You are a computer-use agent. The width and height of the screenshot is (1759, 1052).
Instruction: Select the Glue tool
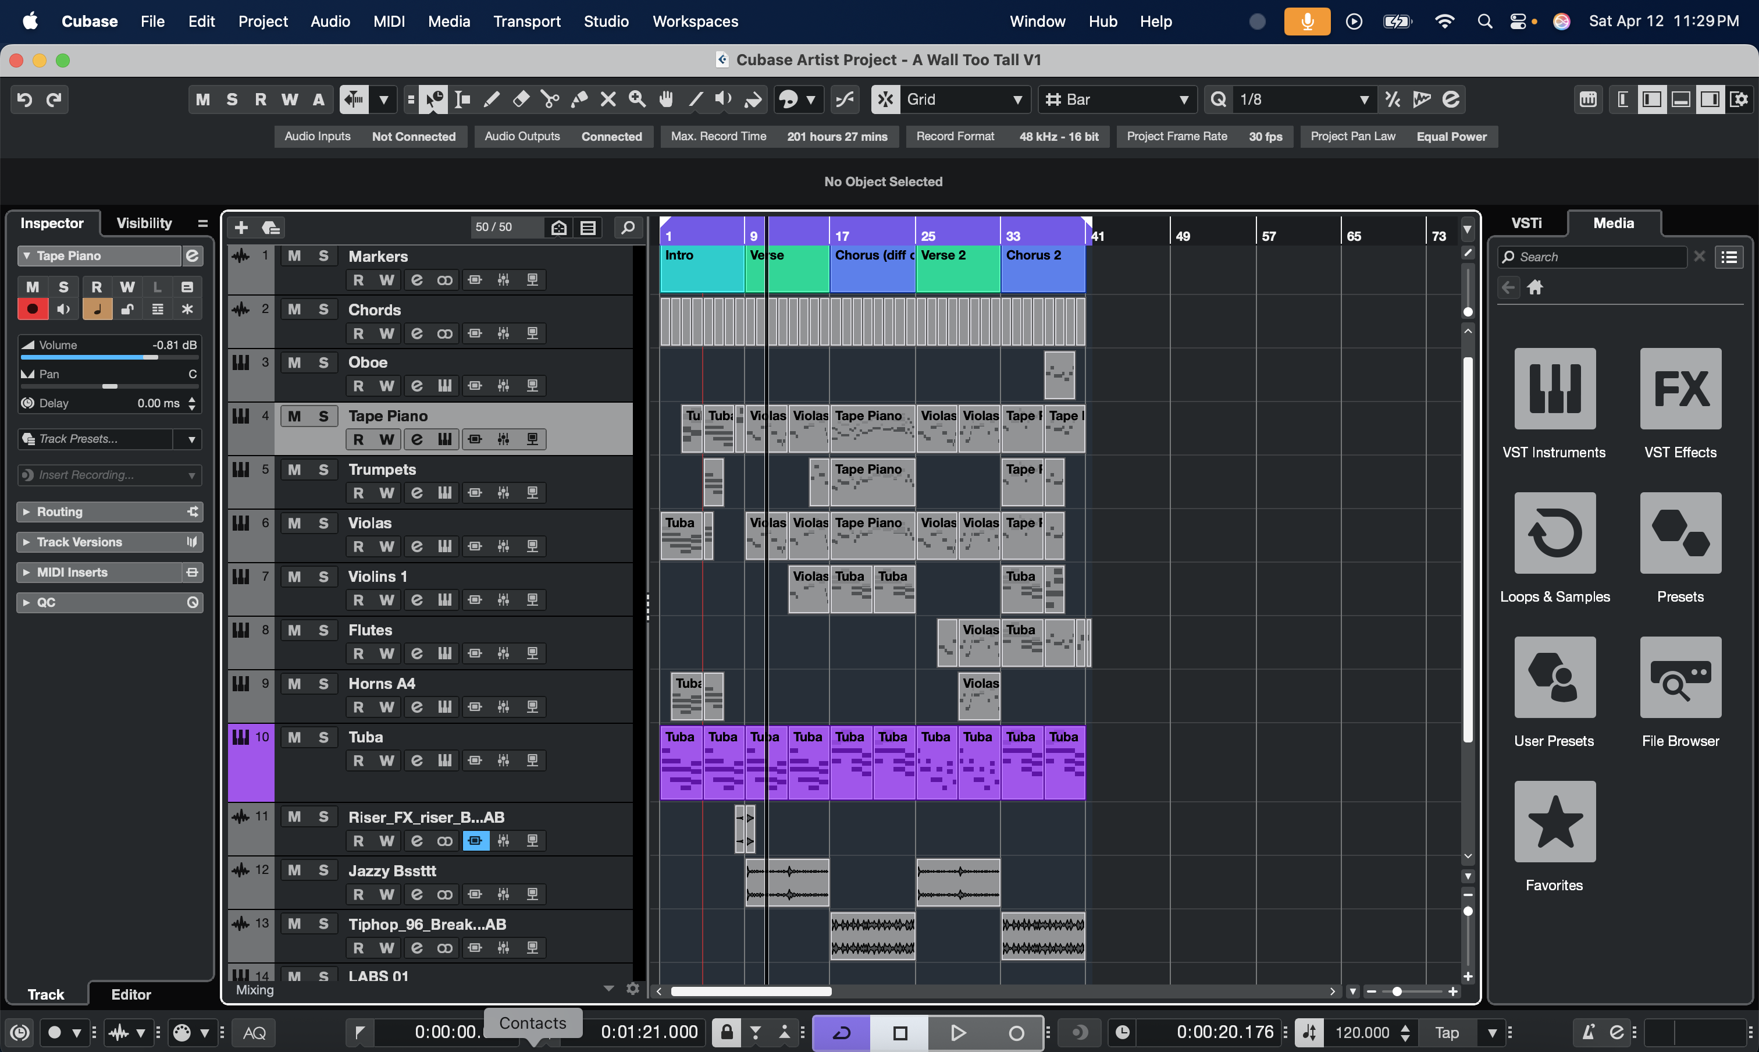579,100
